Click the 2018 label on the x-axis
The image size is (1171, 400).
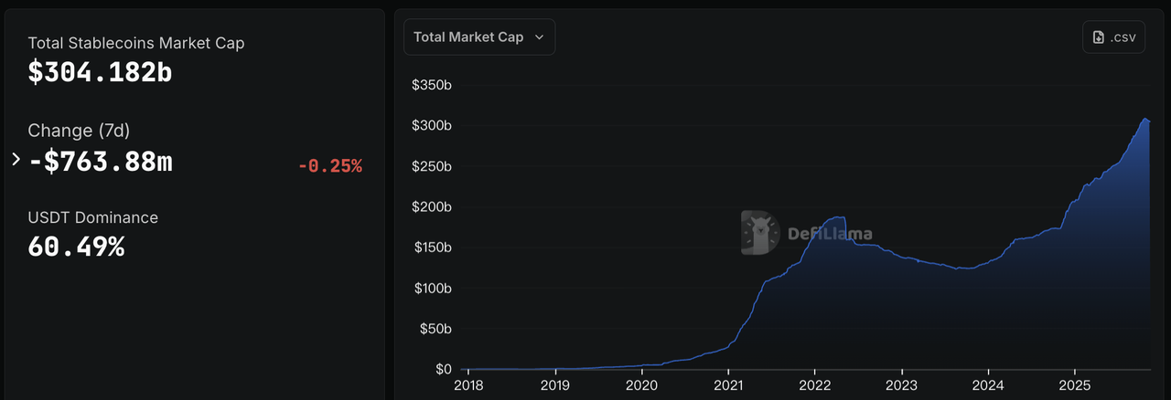pyautogui.click(x=468, y=384)
